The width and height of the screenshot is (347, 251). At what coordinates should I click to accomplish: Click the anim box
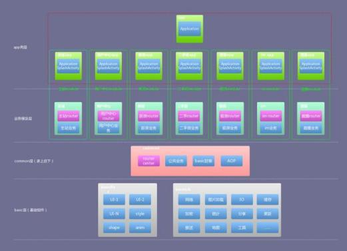pos(140,228)
